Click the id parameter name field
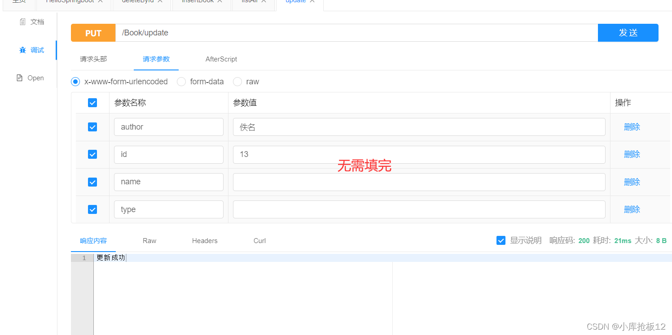This screenshot has height=335, width=672. [x=169, y=154]
